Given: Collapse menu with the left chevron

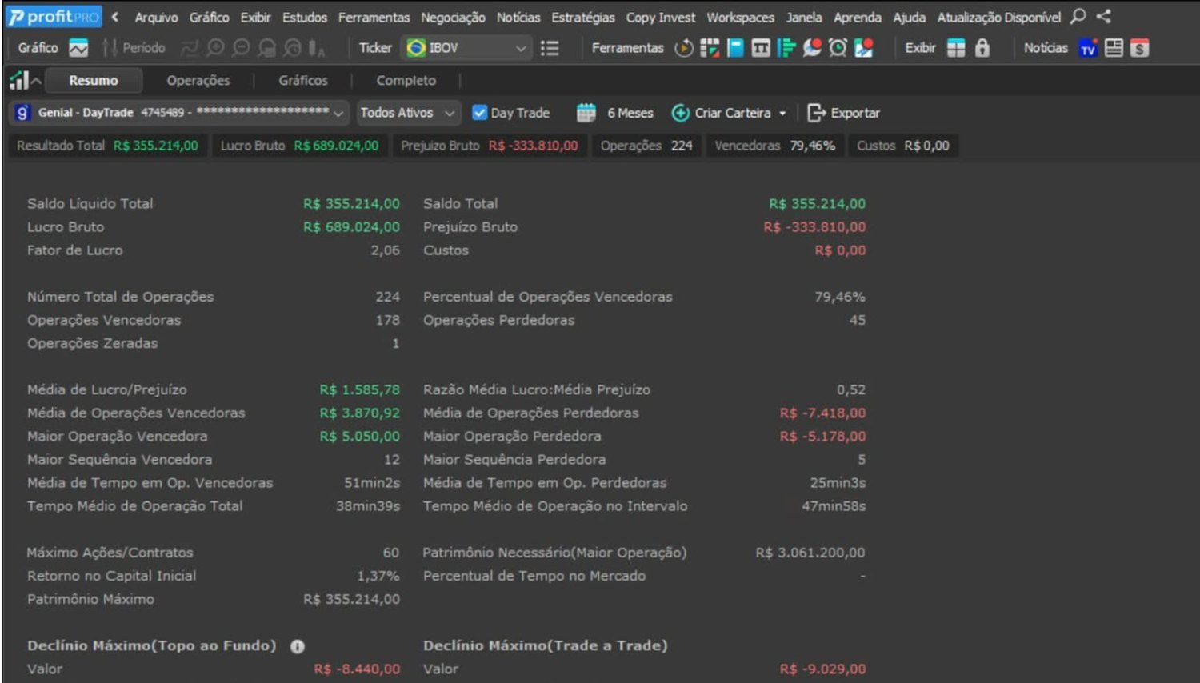Looking at the screenshot, I should pyautogui.click(x=115, y=17).
